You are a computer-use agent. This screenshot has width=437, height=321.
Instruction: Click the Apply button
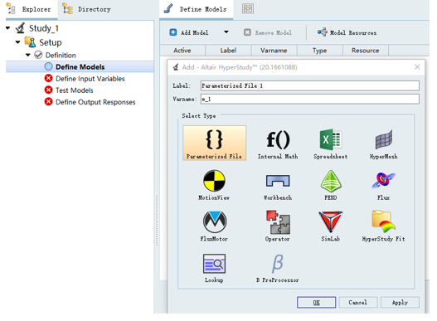click(400, 302)
